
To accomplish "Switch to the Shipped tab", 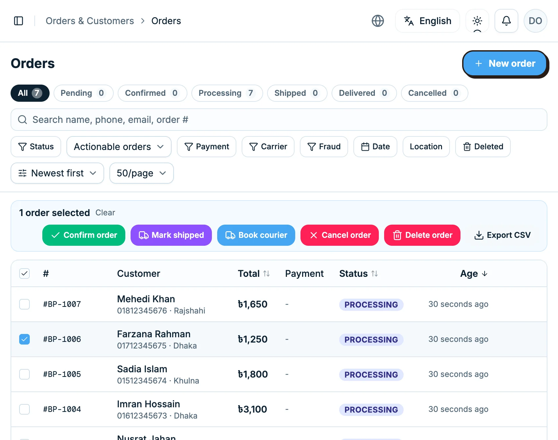I will coord(297,93).
